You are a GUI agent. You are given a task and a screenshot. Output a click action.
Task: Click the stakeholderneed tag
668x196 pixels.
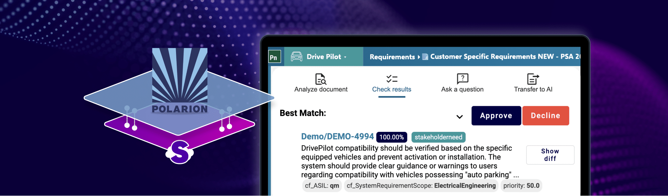pos(438,137)
